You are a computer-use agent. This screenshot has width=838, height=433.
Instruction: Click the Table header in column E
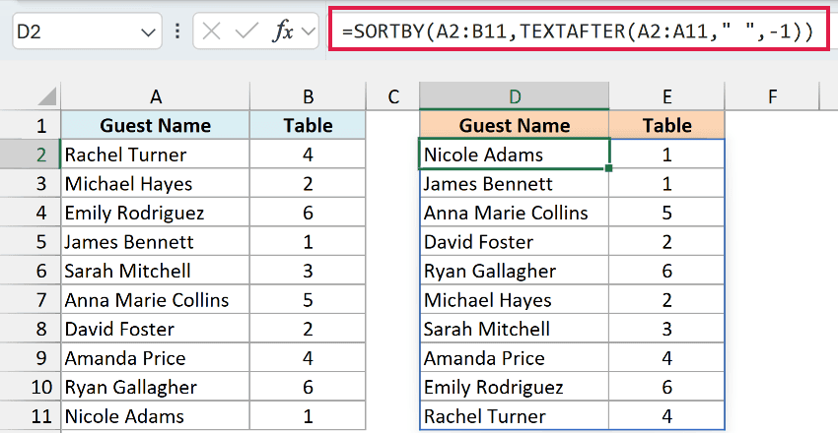[667, 125]
